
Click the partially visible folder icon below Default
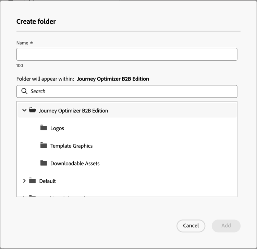click(x=32, y=196)
